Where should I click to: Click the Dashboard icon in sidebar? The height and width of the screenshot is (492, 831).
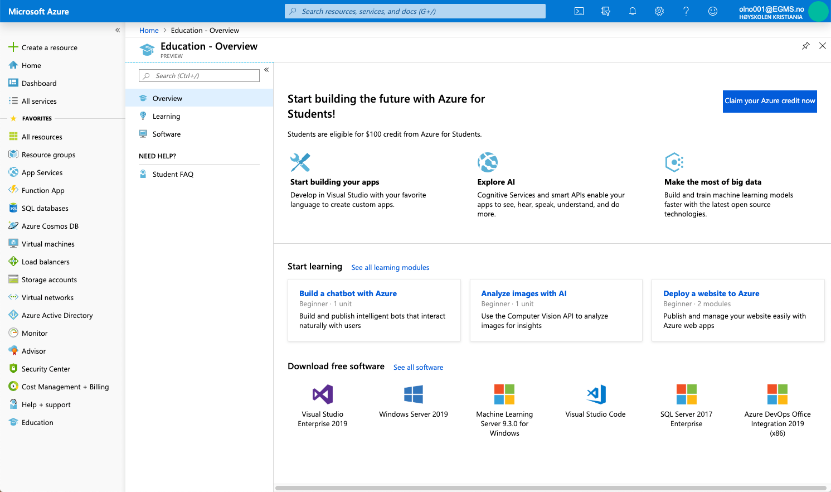pos(13,83)
